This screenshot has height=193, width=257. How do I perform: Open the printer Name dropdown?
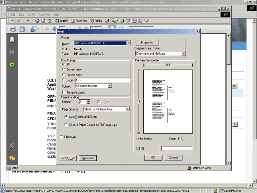[128, 43]
